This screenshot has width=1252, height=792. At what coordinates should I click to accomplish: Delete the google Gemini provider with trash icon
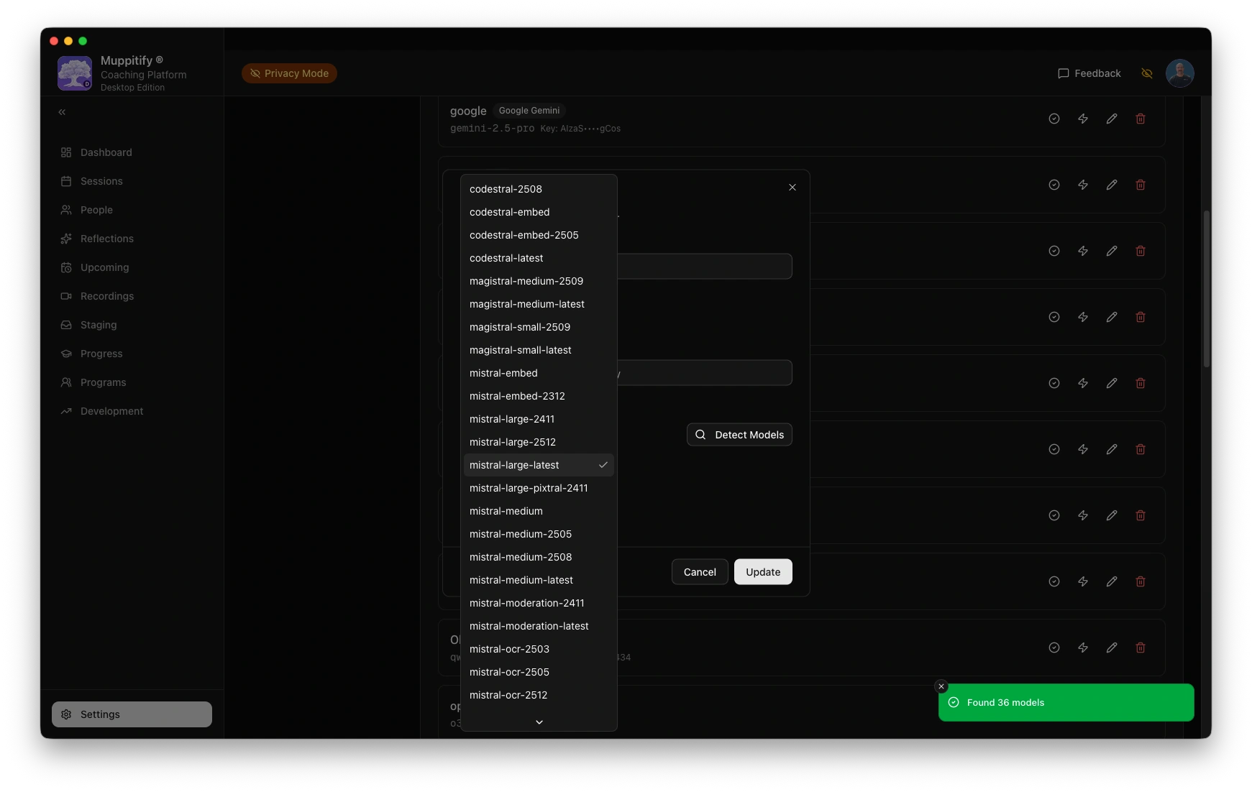click(x=1140, y=119)
